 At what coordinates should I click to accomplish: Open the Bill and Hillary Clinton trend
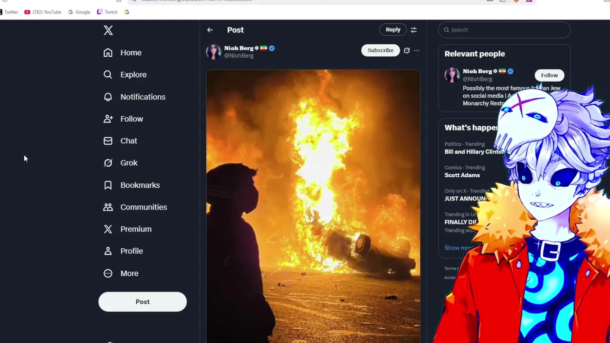(x=474, y=151)
